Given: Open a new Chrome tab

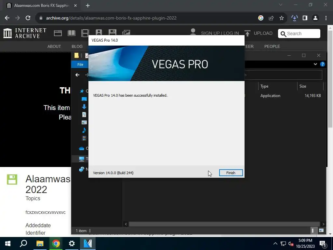Looking at the screenshot, I should (88, 6).
